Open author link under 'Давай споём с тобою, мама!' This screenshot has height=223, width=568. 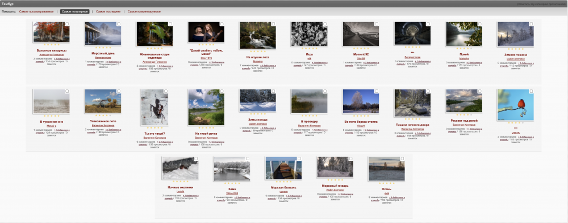(x=206, y=58)
